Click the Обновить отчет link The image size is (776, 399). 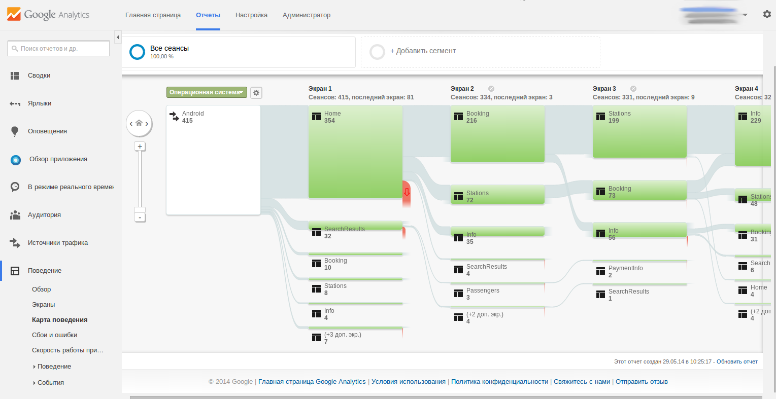click(737, 361)
